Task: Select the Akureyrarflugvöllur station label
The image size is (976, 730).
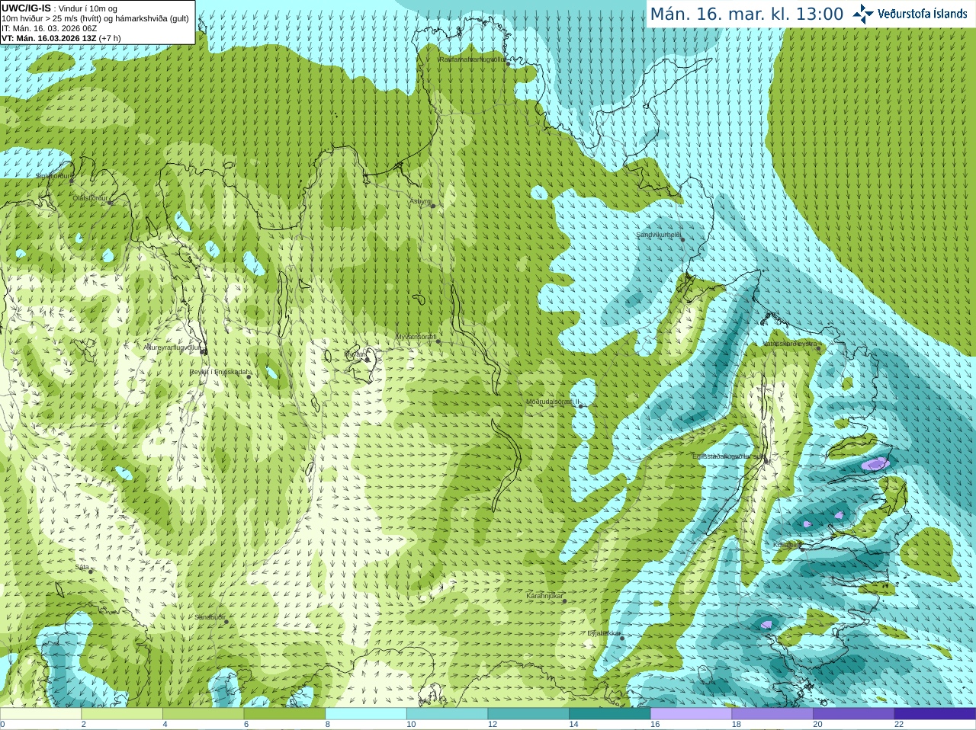Action: [172, 347]
